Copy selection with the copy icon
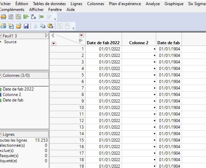The image size is (206, 168). click(x=43, y=26)
